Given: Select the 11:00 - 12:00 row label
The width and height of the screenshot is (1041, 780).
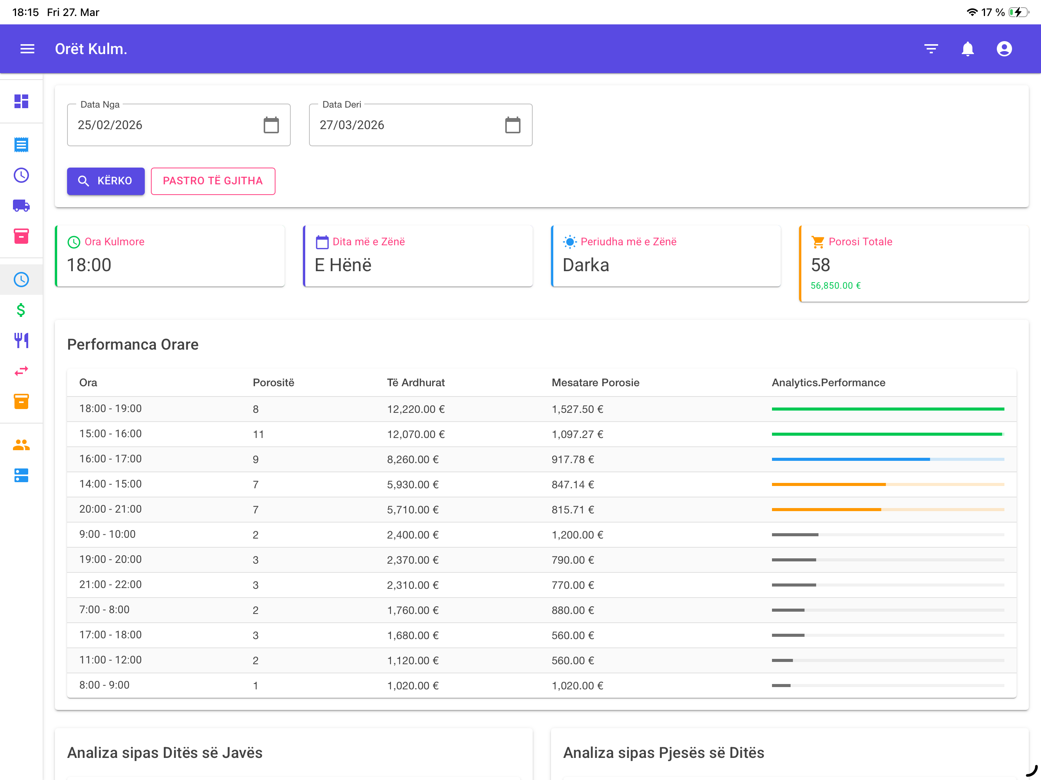Looking at the screenshot, I should click(110, 660).
